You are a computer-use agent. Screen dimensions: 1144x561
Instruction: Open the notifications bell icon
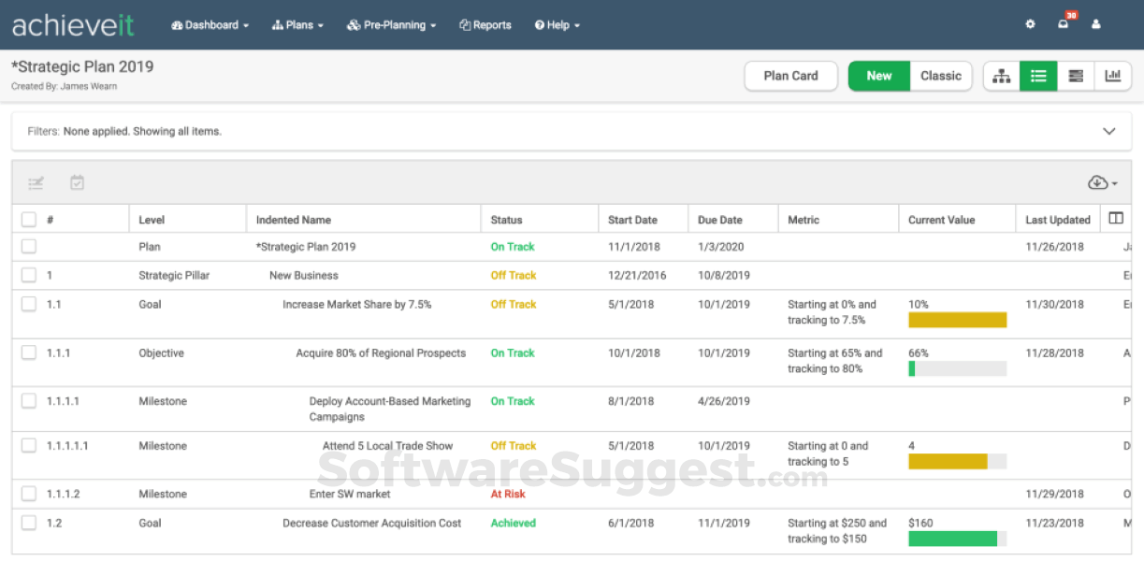[1064, 25]
